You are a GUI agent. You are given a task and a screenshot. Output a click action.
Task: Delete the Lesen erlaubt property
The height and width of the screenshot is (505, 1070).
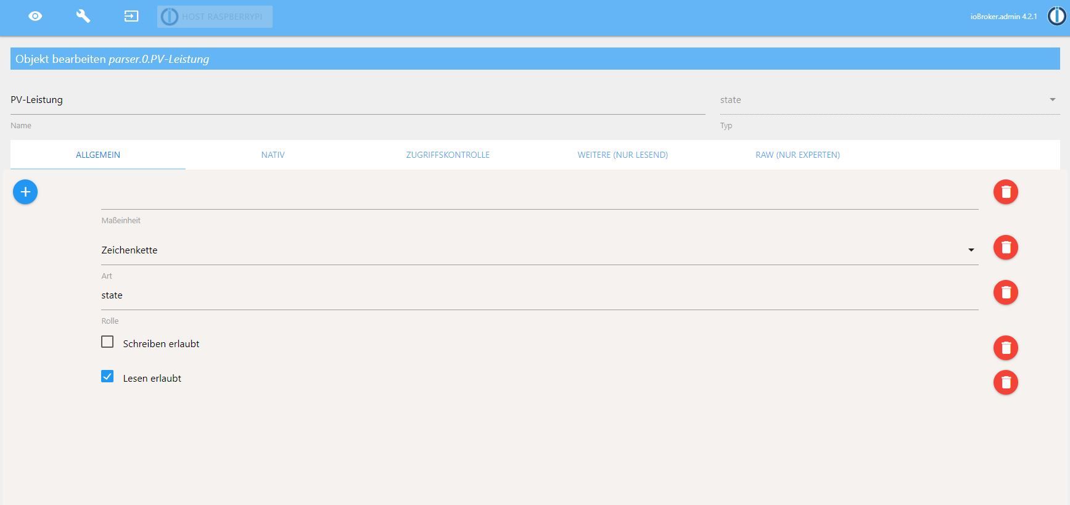(x=1005, y=382)
